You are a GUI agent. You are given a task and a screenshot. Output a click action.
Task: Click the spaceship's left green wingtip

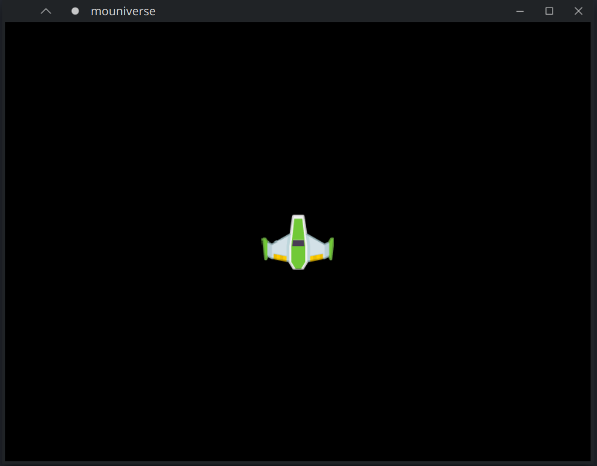pos(265,248)
